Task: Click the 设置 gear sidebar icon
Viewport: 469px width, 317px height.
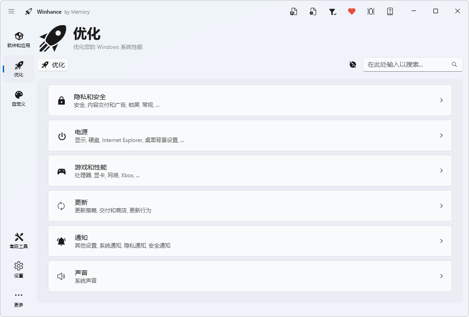Action: 18,269
